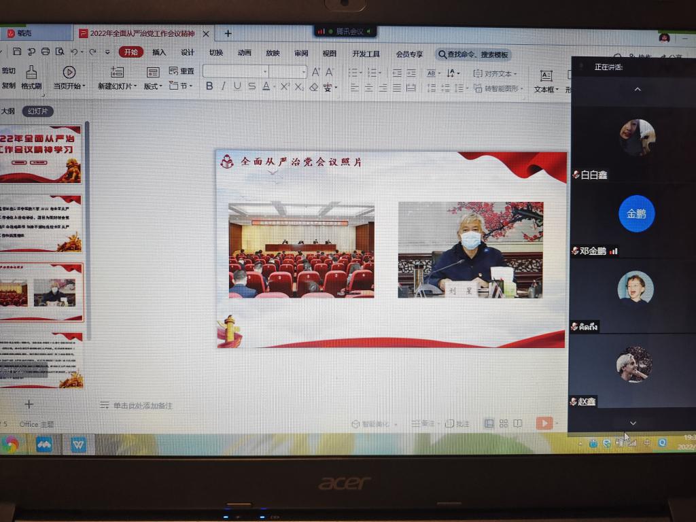This screenshot has width=696, height=522.
Task: Click 单击此处添加备注 notes area
Action: [x=143, y=406]
